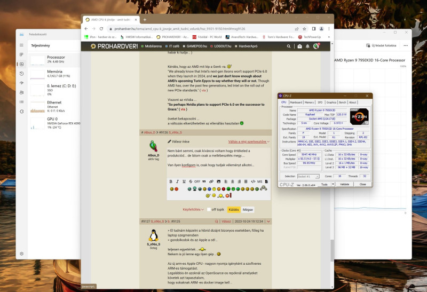Viewport: 427px width, 292px height.
Task: Align text right in reply editor
Action: (x=239, y=181)
